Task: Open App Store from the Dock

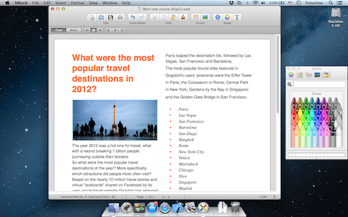Action: click(152, 208)
